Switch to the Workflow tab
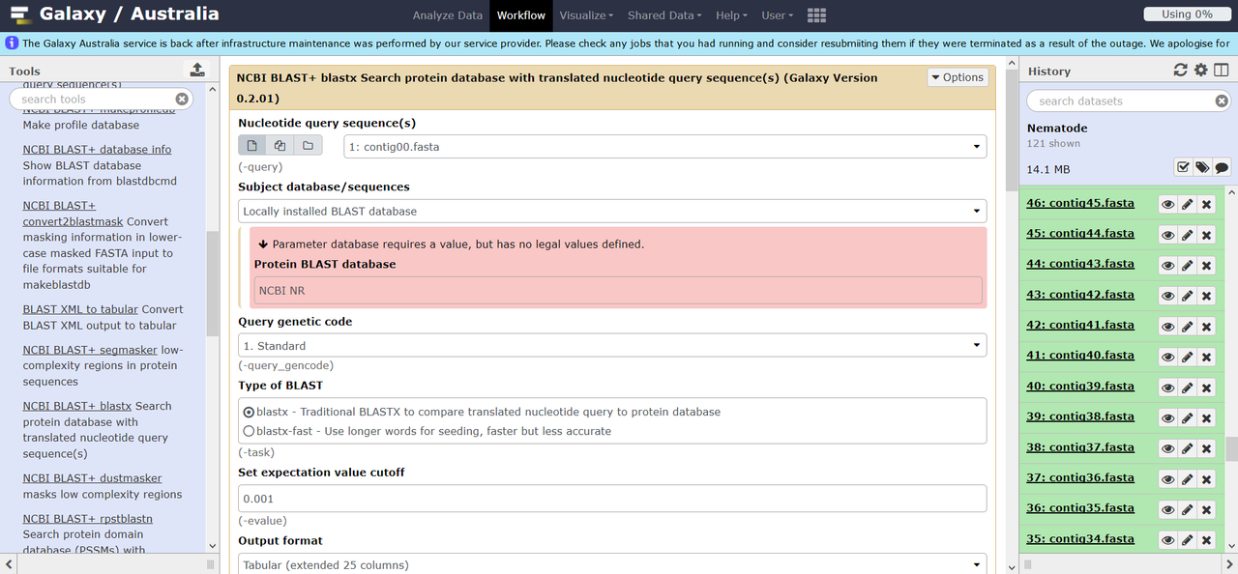 (x=521, y=15)
